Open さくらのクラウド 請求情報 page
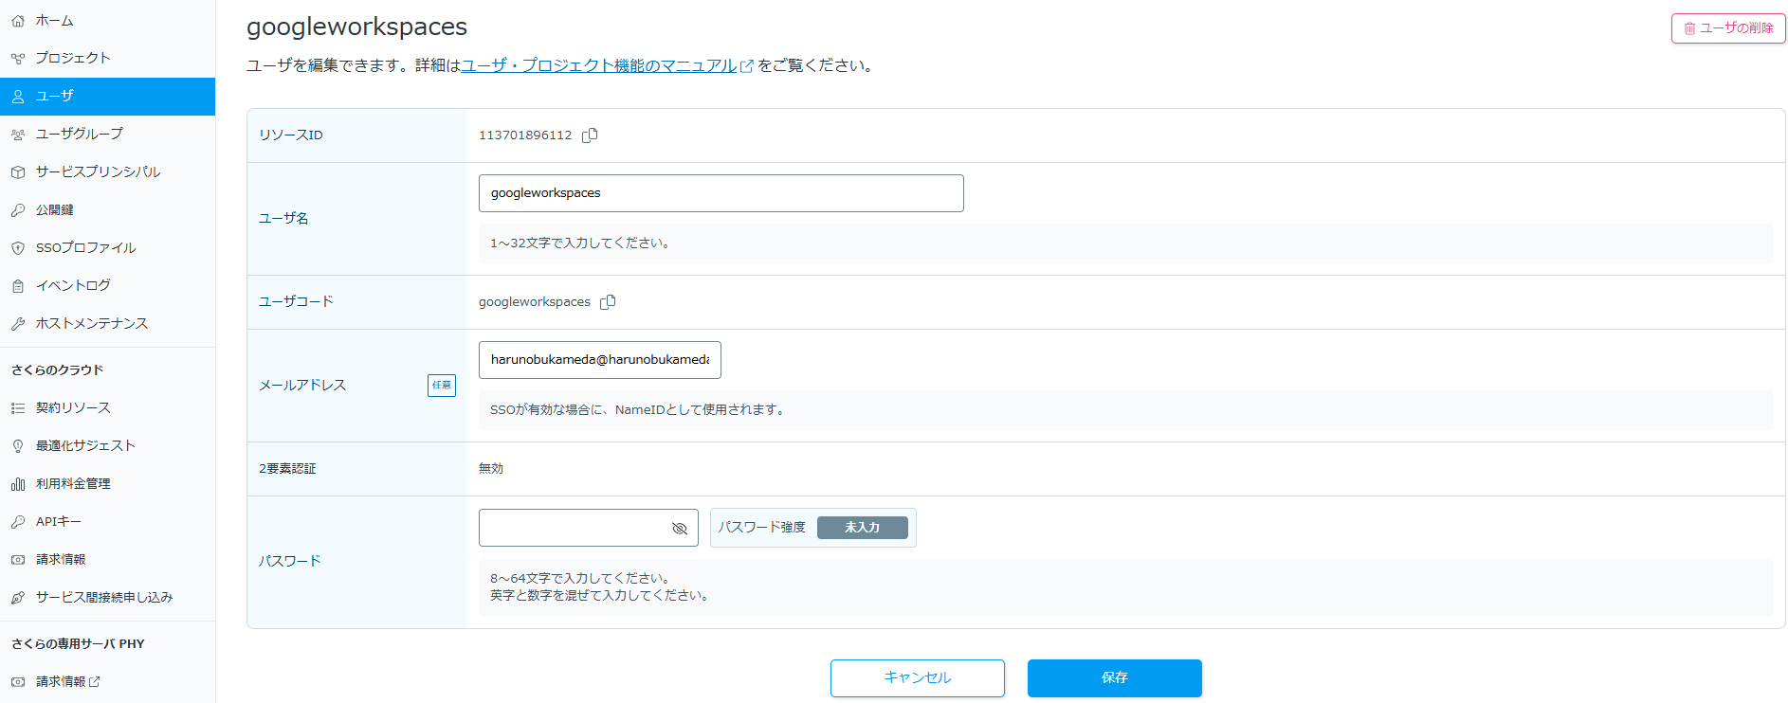 107,560
